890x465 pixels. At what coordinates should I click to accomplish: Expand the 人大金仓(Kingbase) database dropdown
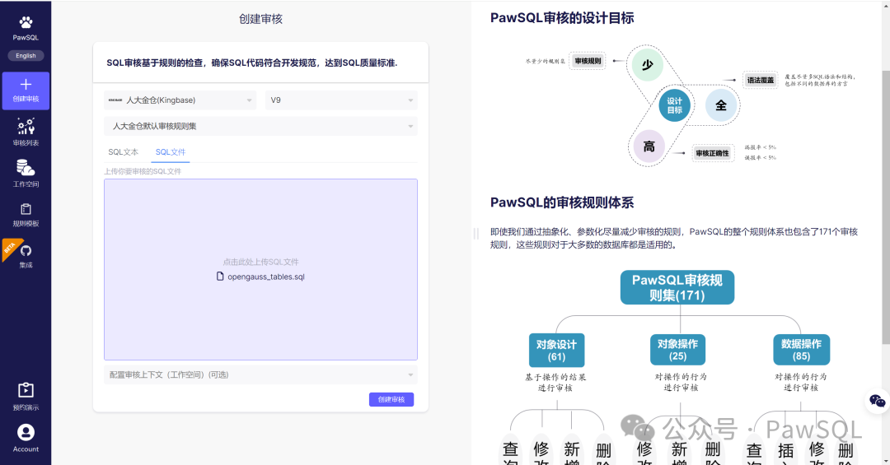point(180,100)
